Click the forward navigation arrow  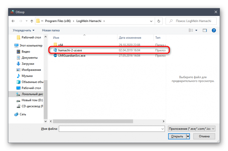[x=21, y=21]
